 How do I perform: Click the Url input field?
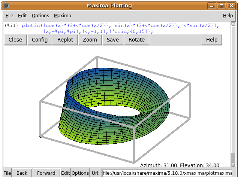[x=168, y=173]
